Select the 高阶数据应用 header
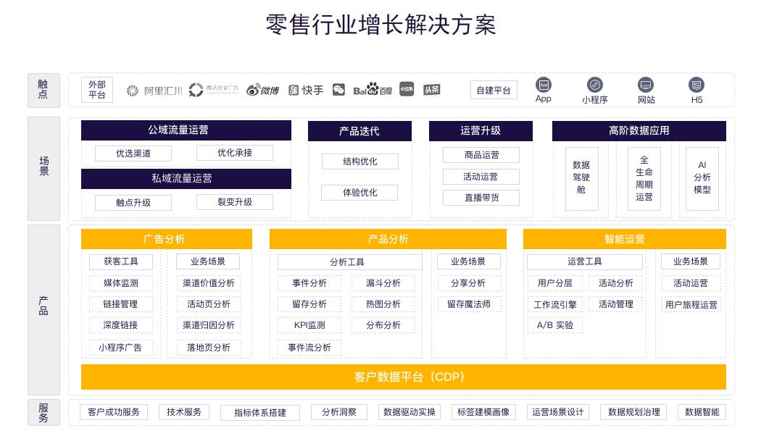 point(639,131)
